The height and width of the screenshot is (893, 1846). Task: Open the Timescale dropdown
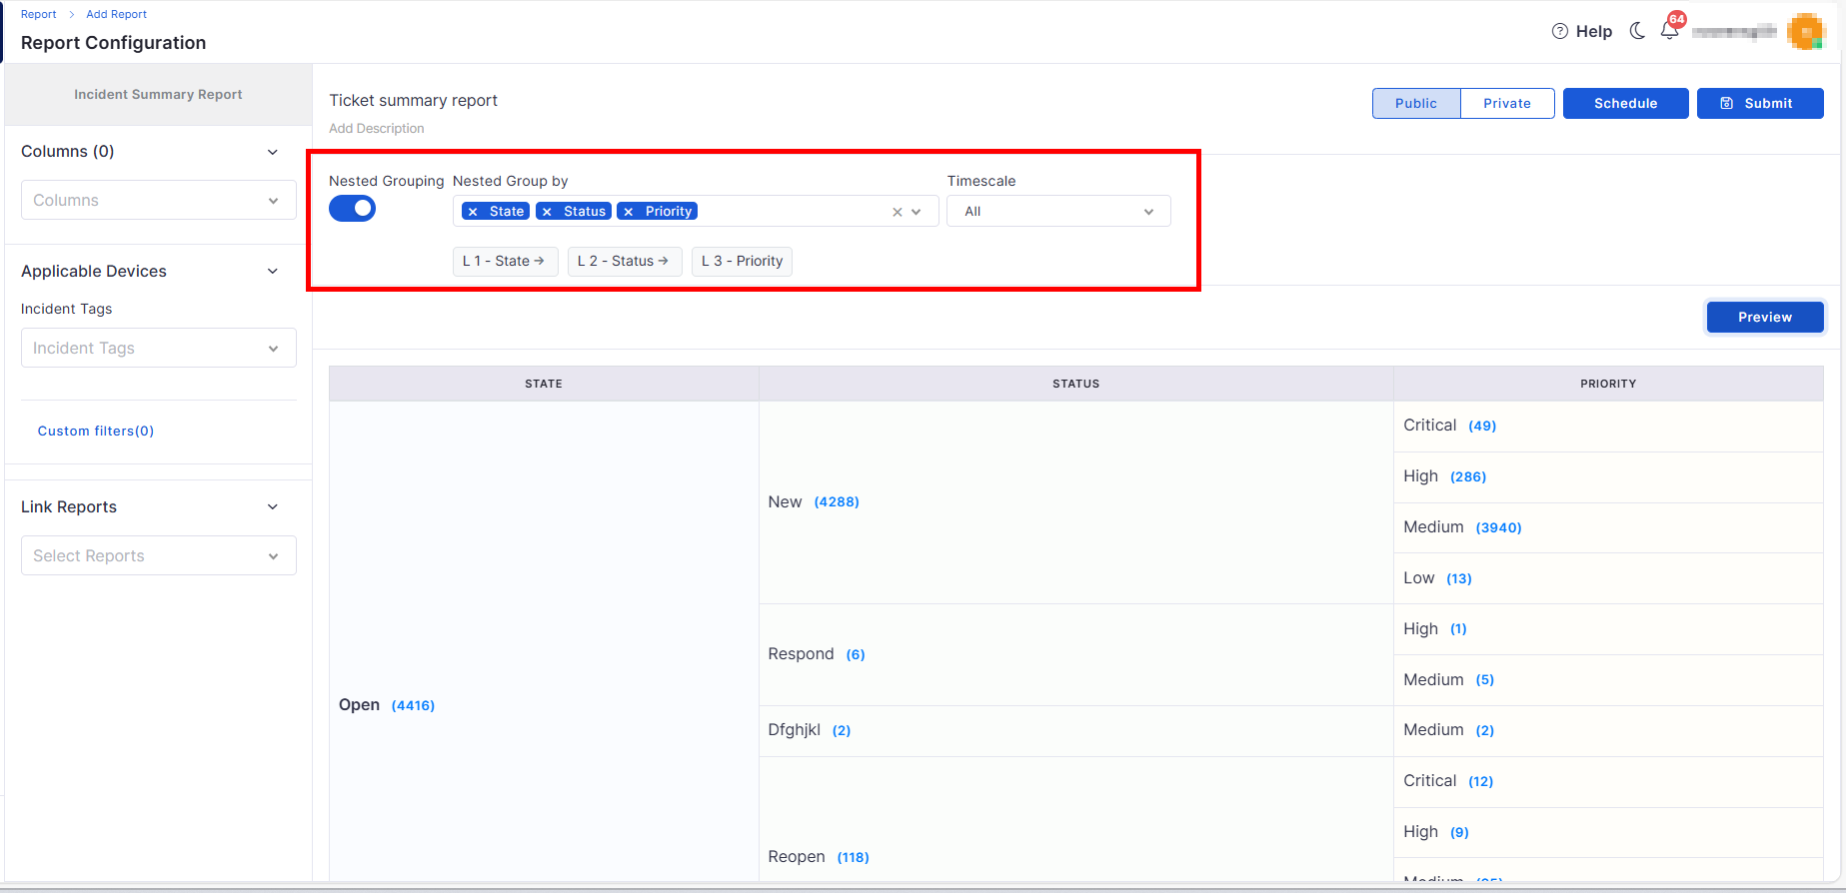(x=1057, y=212)
